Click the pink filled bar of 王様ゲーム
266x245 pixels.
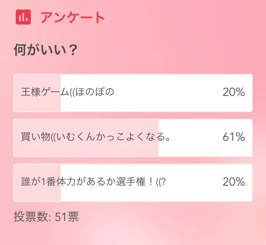tap(38, 104)
